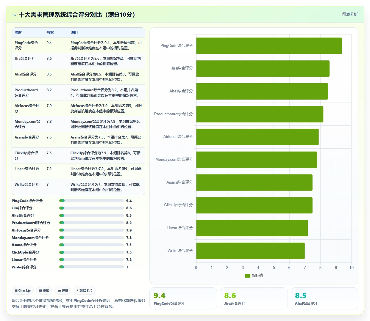Click the Wrike description text in table
This screenshot has width=370, height=321.
[105, 187]
